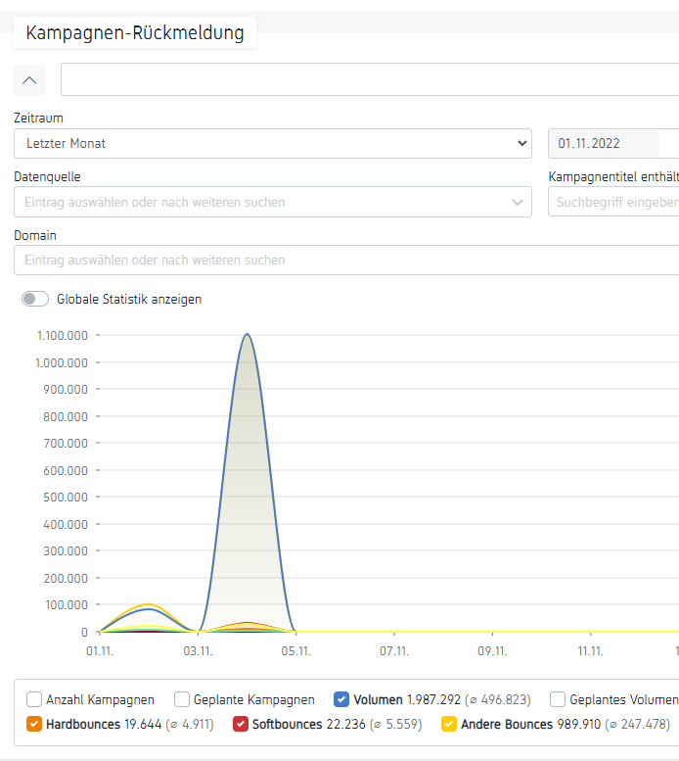Image resolution: width=679 pixels, height=761 pixels.
Task: Collapse the filter panel with the chevron-up button
Action: [x=29, y=79]
